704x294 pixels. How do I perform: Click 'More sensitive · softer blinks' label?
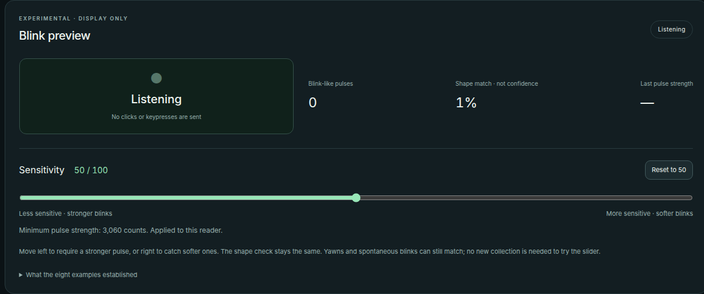click(650, 213)
